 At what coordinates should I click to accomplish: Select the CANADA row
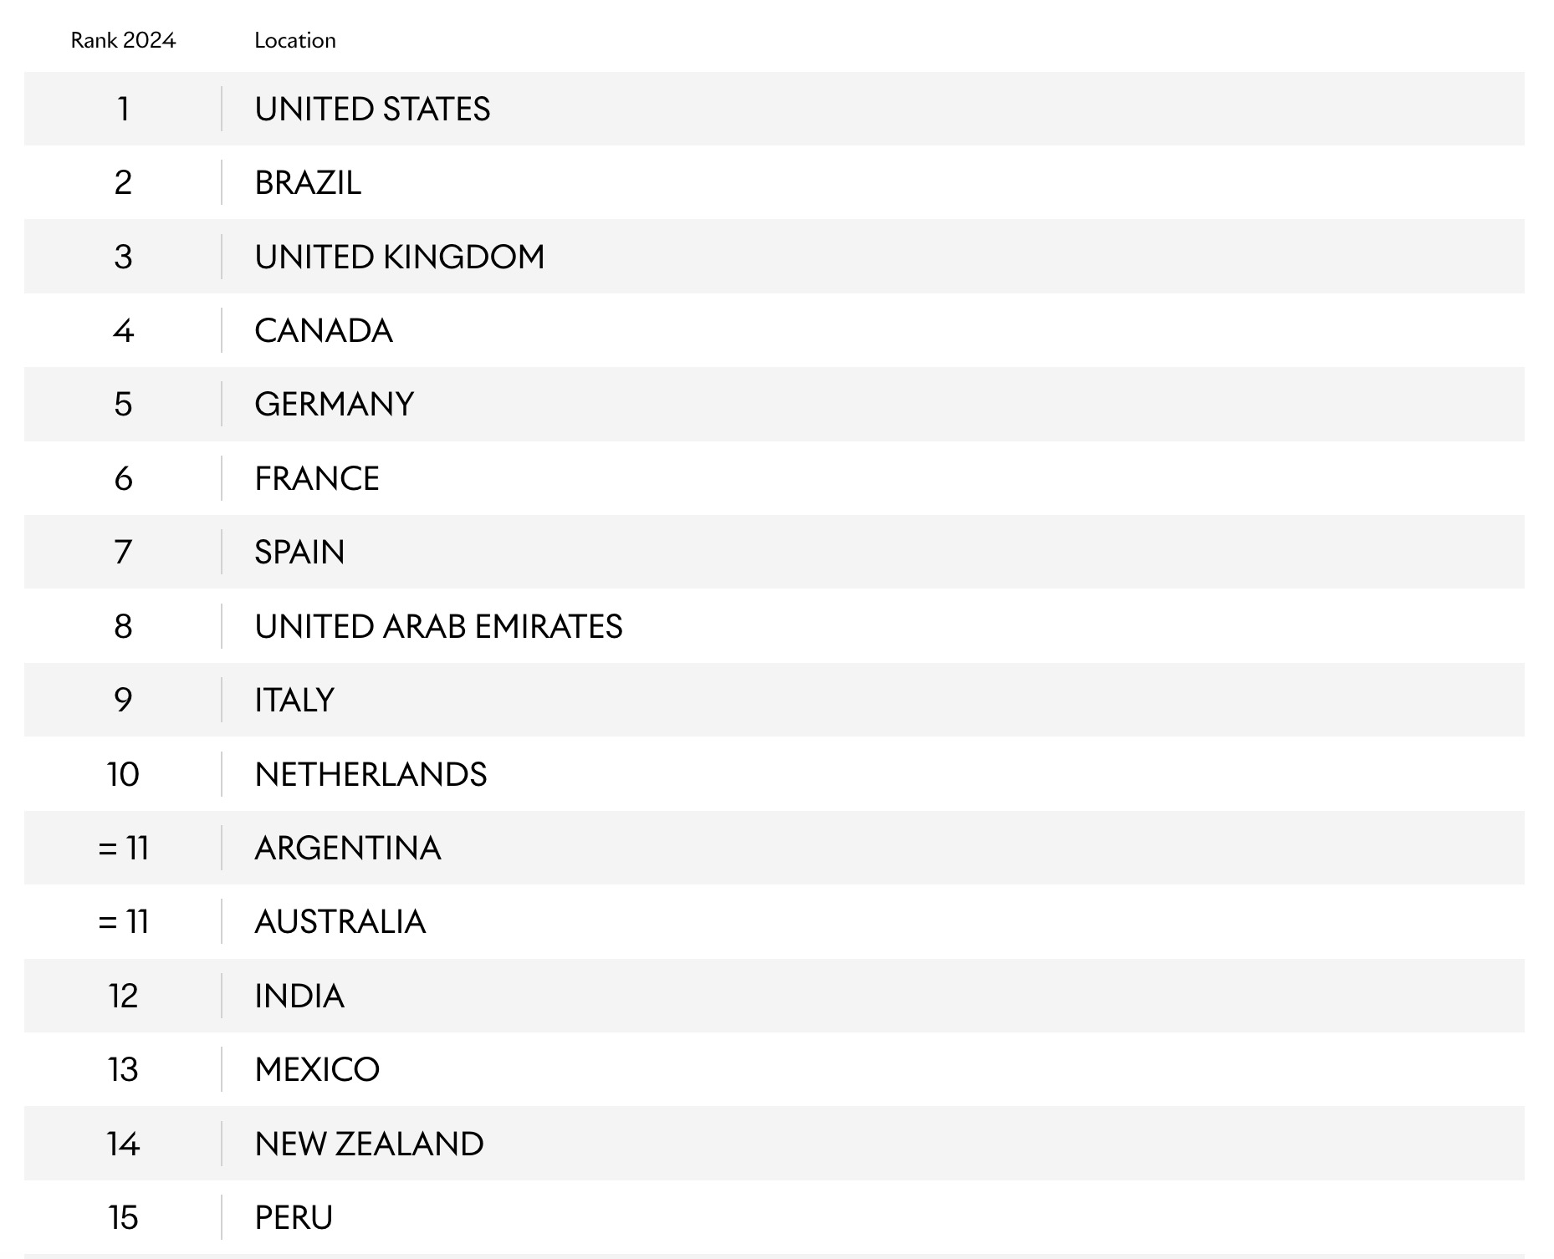[774, 330]
